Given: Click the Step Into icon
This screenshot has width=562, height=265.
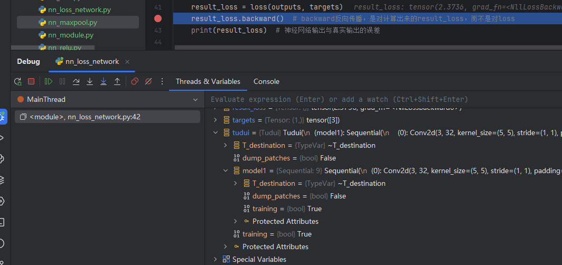Looking at the screenshot, I should [90, 82].
